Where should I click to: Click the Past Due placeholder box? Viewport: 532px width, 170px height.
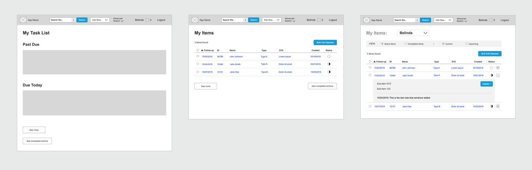point(94,62)
